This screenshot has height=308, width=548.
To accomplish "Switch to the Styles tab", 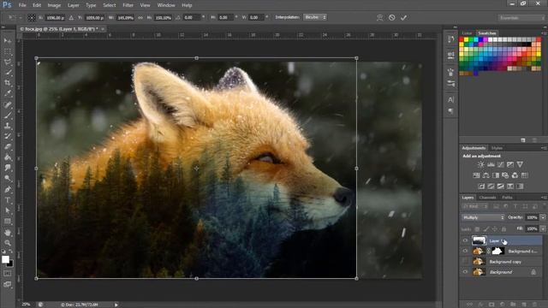I will (x=497, y=148).
